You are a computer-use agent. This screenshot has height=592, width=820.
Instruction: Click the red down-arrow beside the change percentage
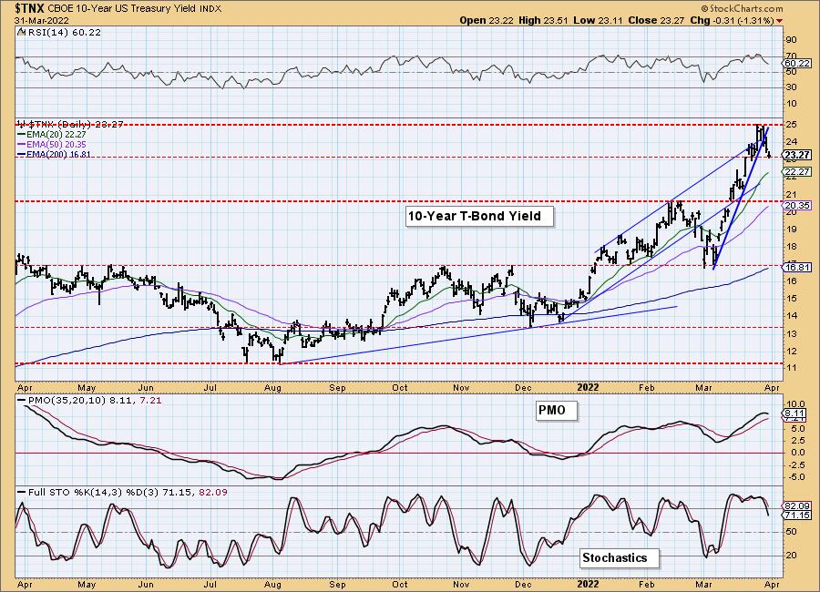tap(780, 21)
